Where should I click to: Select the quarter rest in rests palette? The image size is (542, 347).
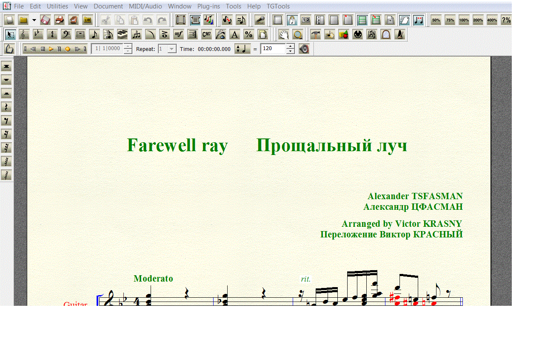(6, 107)
